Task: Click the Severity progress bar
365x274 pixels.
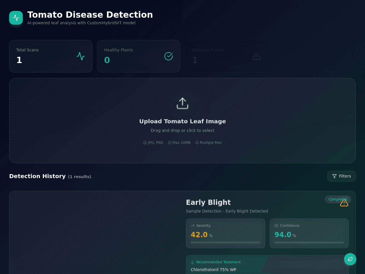Action: 226,243
